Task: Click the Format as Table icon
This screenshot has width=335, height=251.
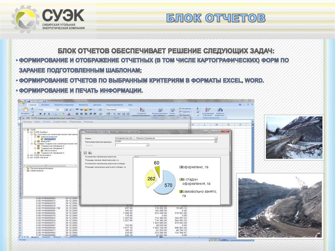Action: click(x=160, y=110)
